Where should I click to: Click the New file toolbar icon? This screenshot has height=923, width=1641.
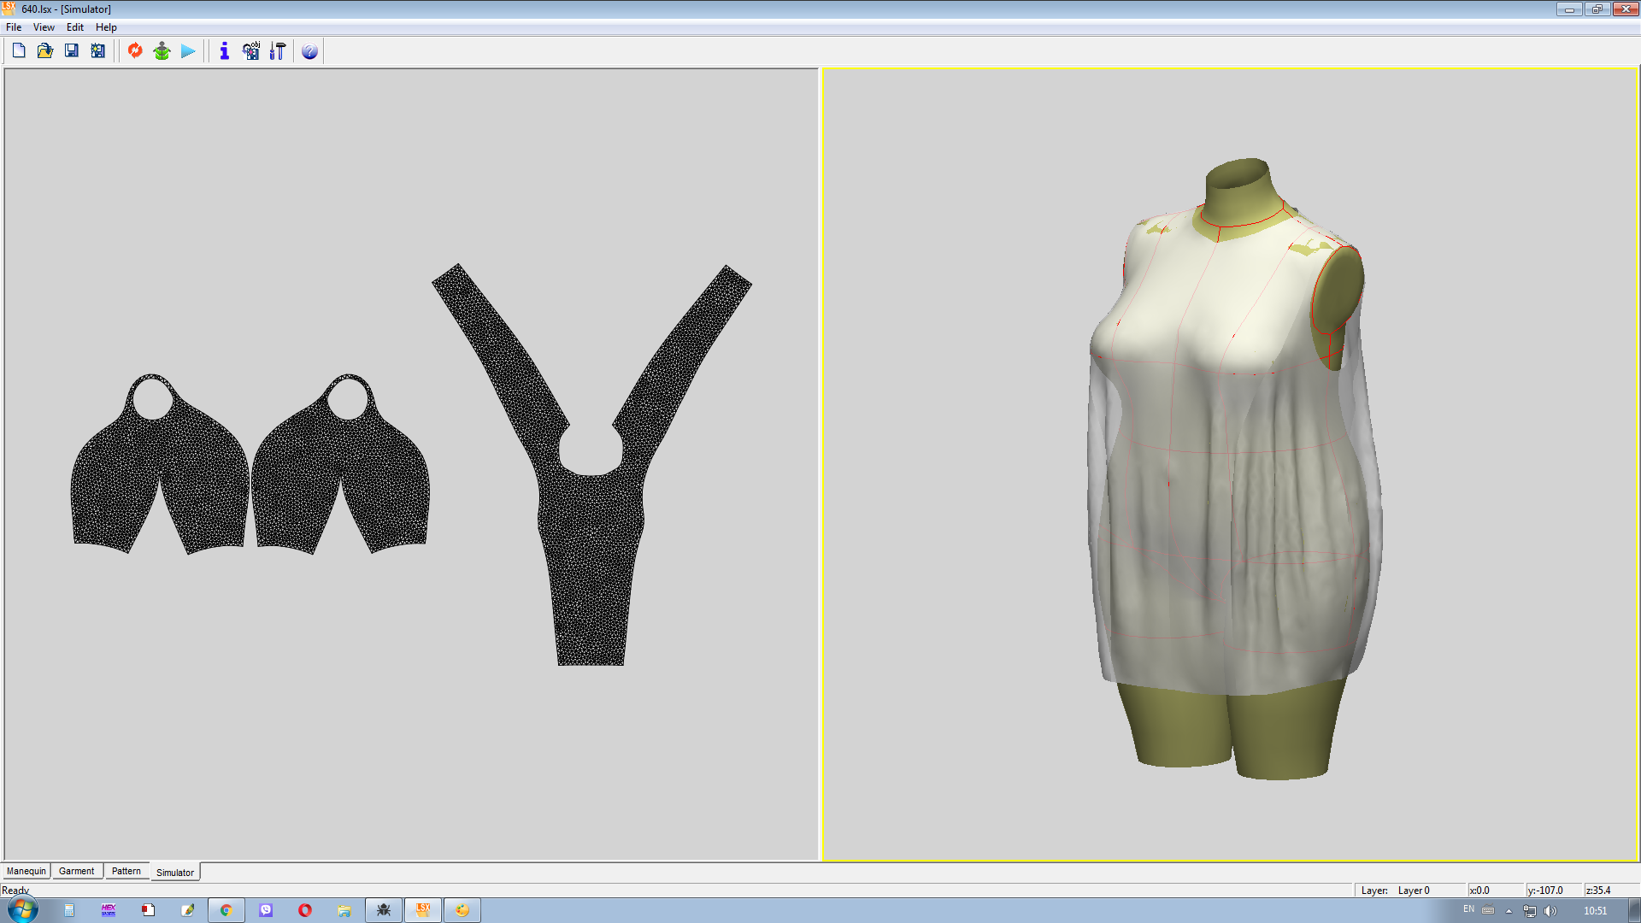tap(19, 51)
